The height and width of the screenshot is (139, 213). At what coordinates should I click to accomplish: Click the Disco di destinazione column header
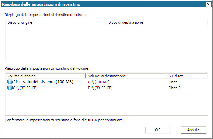point(157,22)
